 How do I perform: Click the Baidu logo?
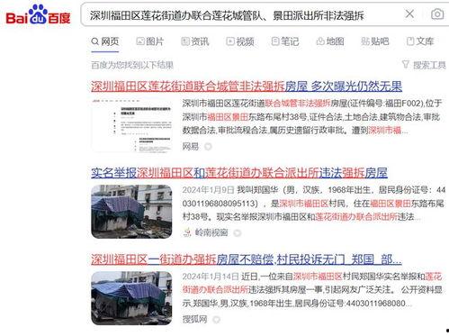pos(38,14)
